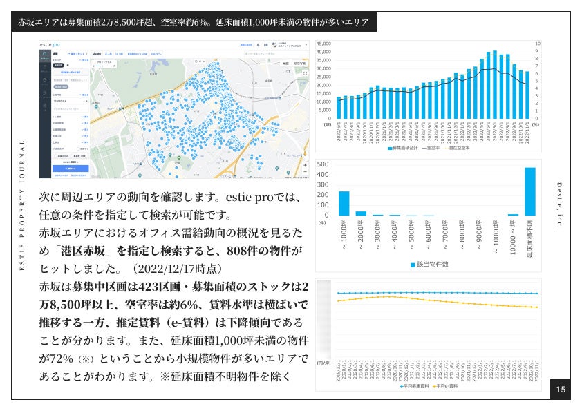Toggle the 指定する checkbox in the filter panel
The image size is (582, 411).
tap(79, 148)
